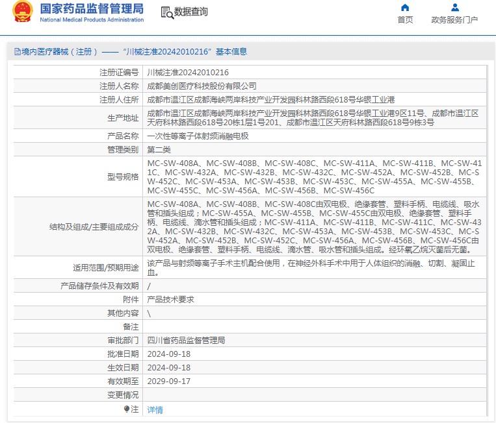Click the 注册证编号 row label
496x423 pixels.
pos(119,73)
